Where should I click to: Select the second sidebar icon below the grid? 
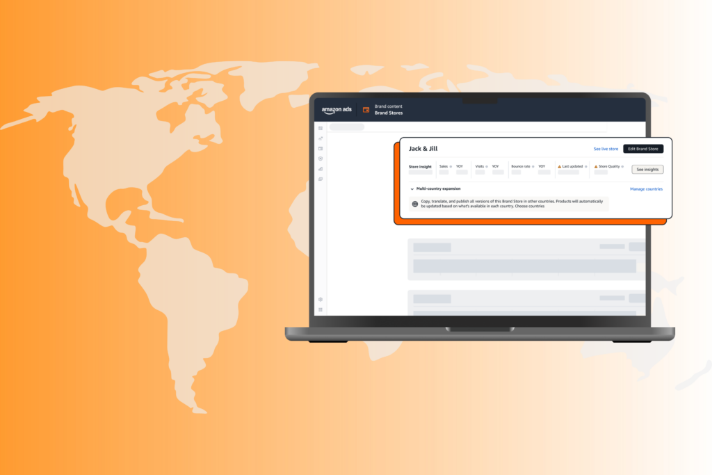click(x=321, y=138)
